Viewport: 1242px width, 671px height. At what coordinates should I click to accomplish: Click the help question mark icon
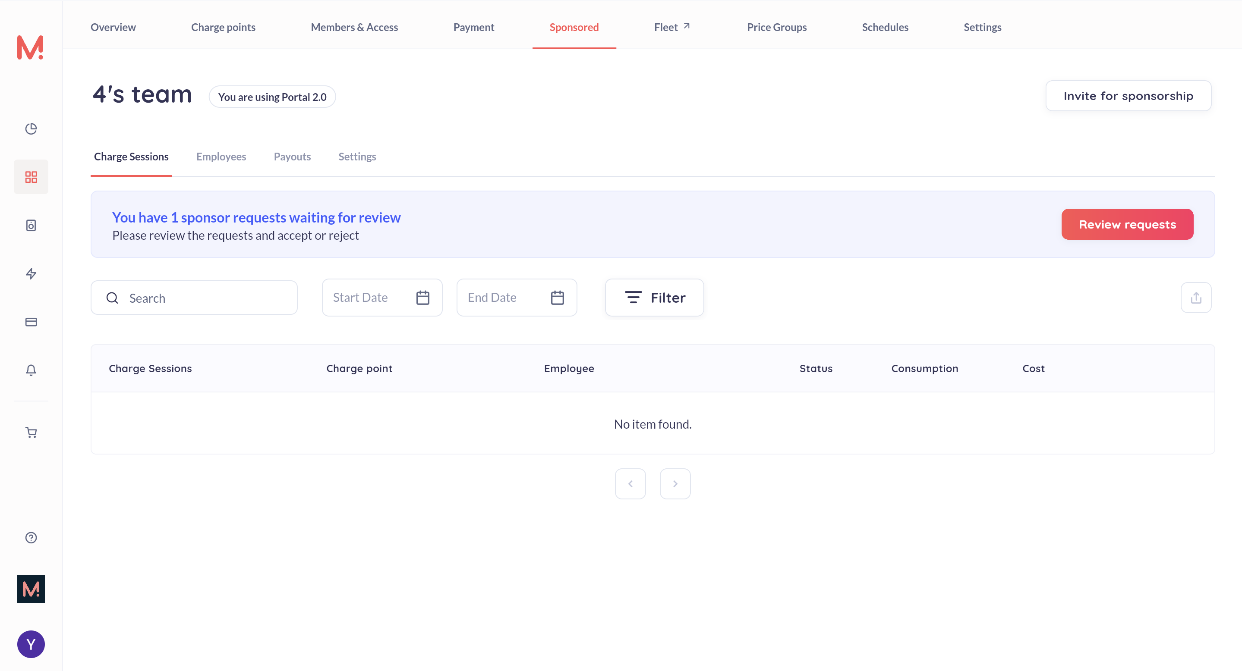[x=31, y=538]
